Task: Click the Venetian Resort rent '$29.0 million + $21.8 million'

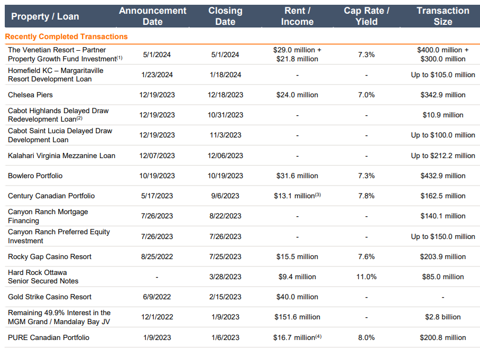Action: [x=297, y=54]
